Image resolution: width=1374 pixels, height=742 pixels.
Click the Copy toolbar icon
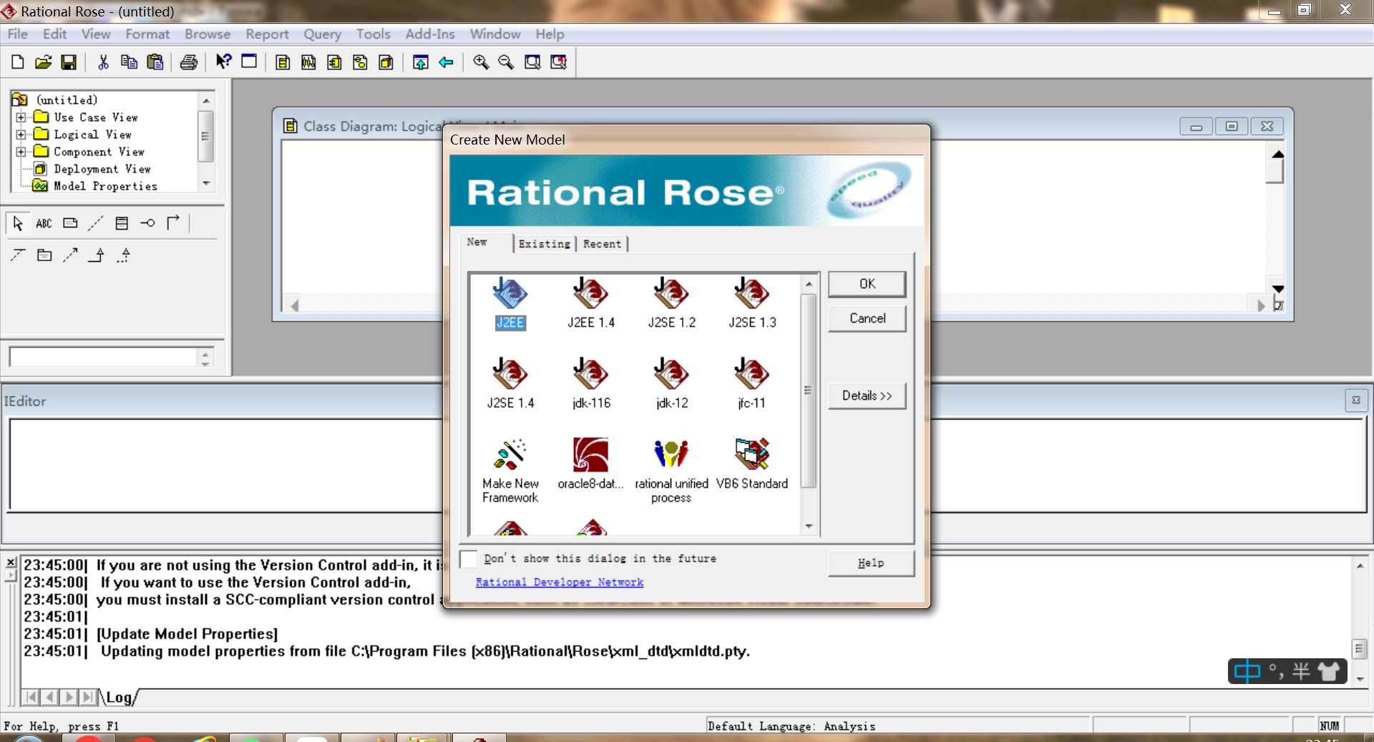click(129, 62)
